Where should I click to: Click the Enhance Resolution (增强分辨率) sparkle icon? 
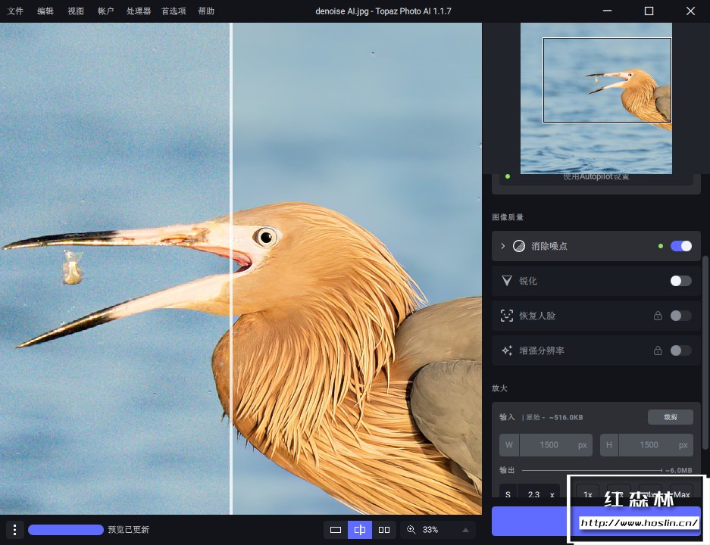(507, 350)
